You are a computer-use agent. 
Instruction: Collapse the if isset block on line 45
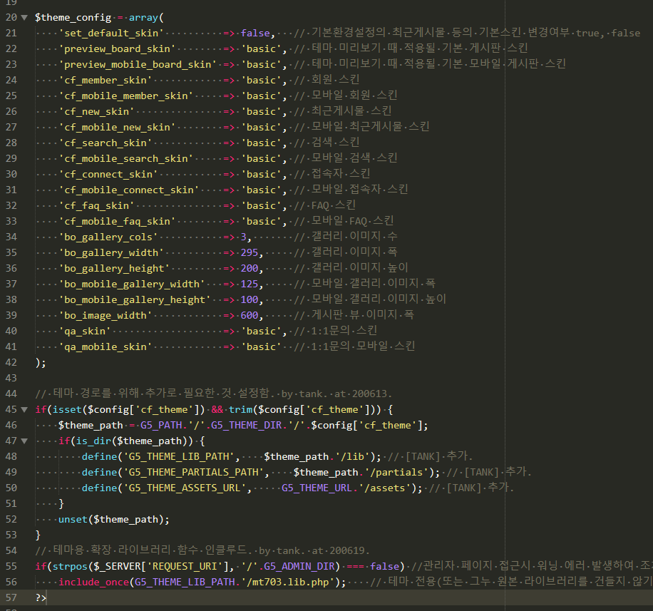(25, 409)
